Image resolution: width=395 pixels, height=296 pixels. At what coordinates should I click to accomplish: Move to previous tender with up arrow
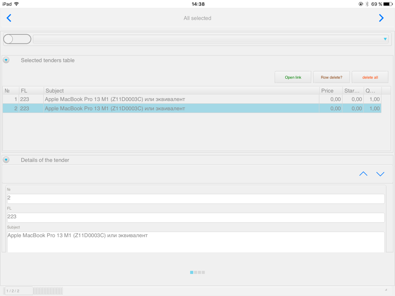pyautogui.click(x=363, y=174)
